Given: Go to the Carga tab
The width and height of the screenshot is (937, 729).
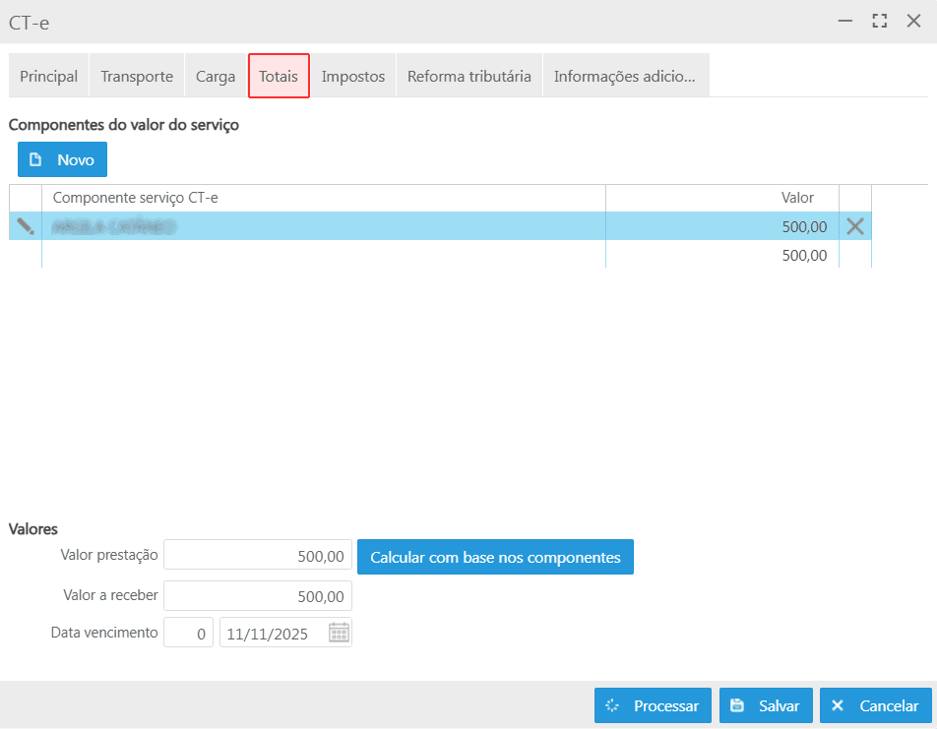Looking at the screenshot, I should pos(216,76).
